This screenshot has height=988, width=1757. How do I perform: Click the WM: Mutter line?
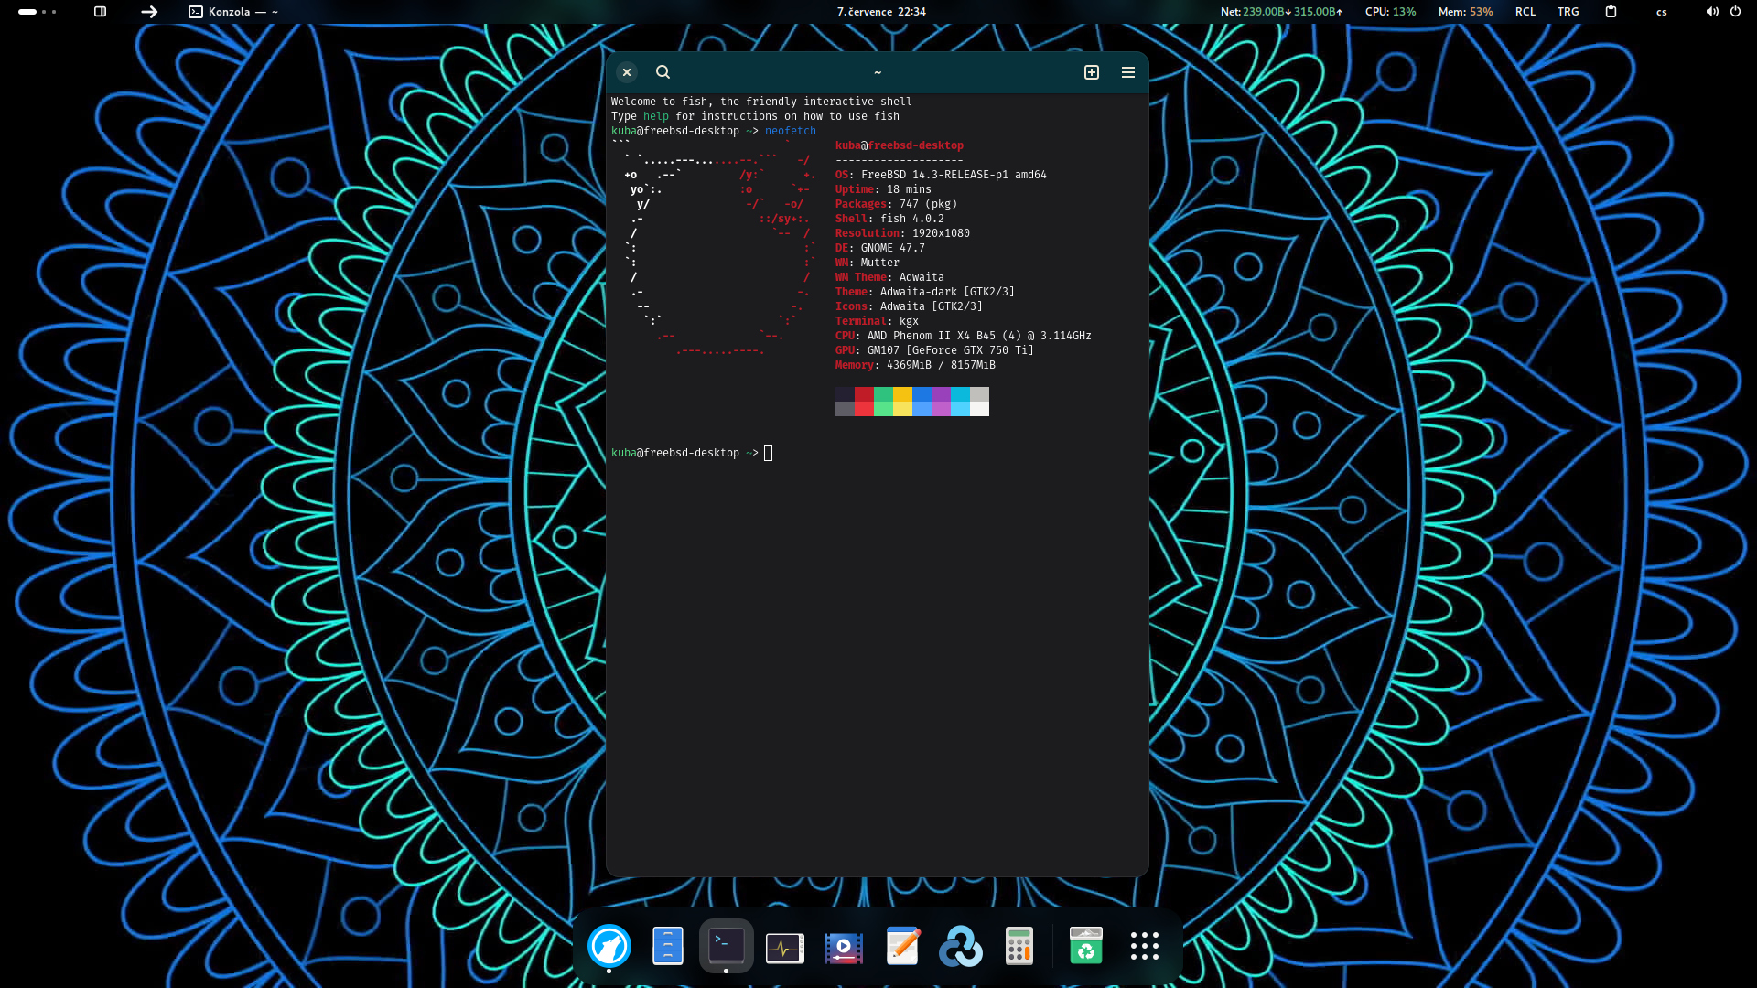[x=868, y=263]
